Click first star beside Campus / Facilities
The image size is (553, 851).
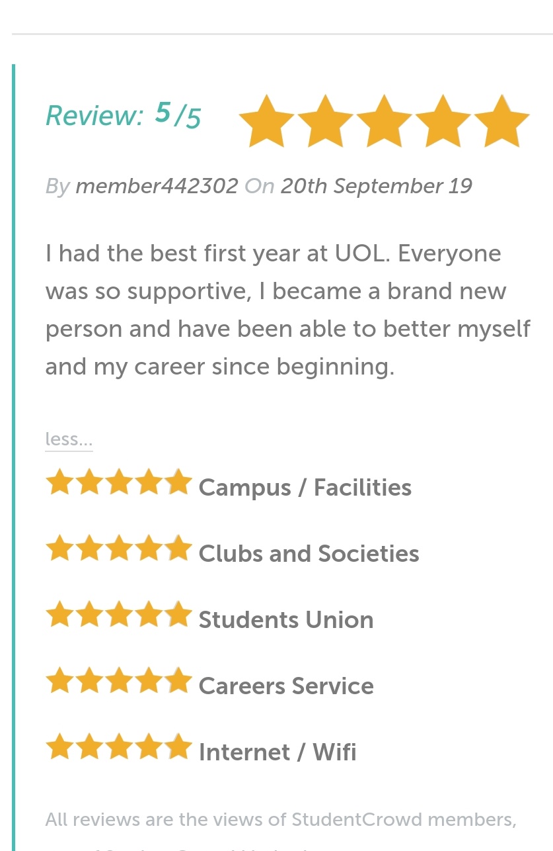point(59,482)
